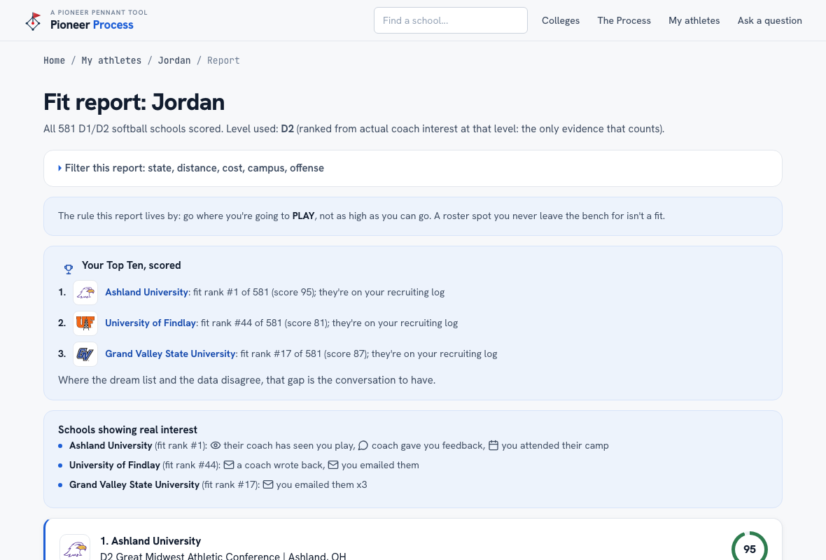
Task: Click 'Schools showing real interest' heading
Action: [127, 430]
